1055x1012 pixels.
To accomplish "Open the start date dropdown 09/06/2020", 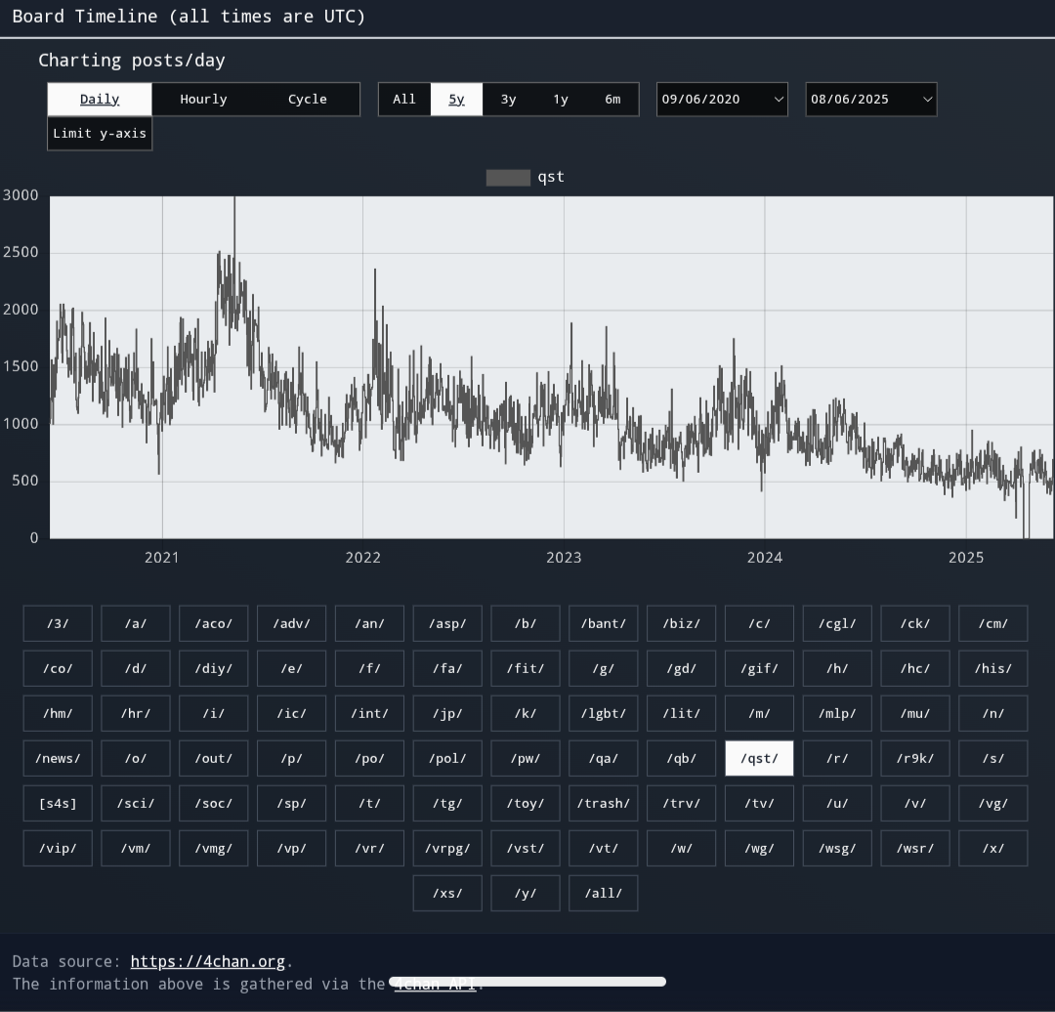I will point(722,100).
